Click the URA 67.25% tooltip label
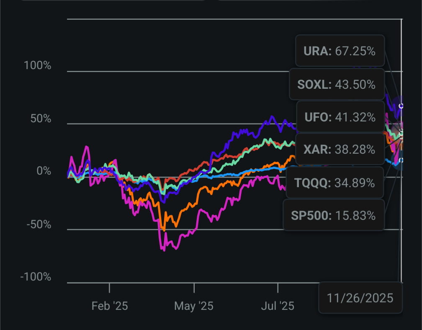422x330 pixels. point(340,51)
